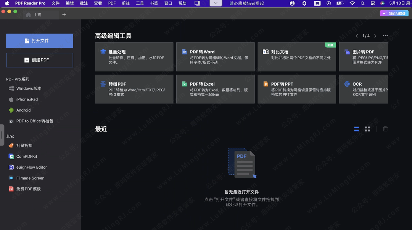
Task: Open 我的AI权益 panel
Action: (x=394, y=13)
